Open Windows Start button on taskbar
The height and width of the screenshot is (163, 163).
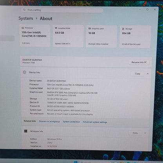76,162
